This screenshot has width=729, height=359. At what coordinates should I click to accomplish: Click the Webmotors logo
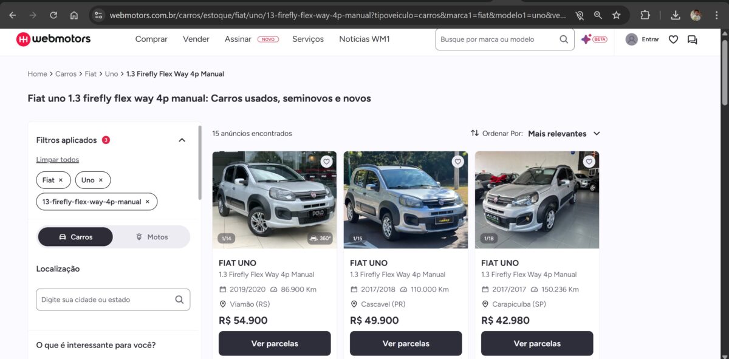tap(53, 39)
